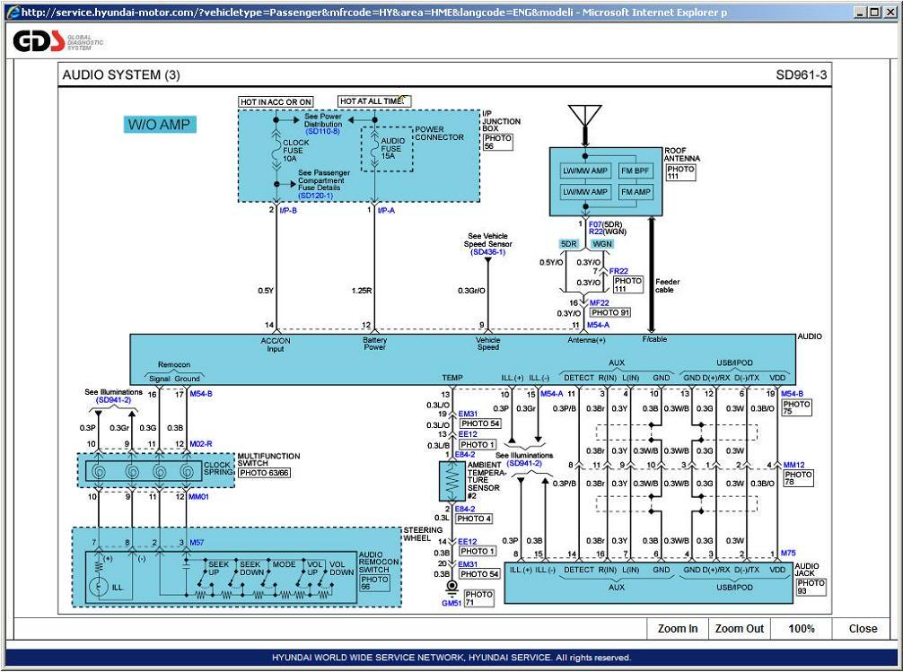Click the Internet Explorer icon in title bar
Screen dimensions: 903x672
13,12
